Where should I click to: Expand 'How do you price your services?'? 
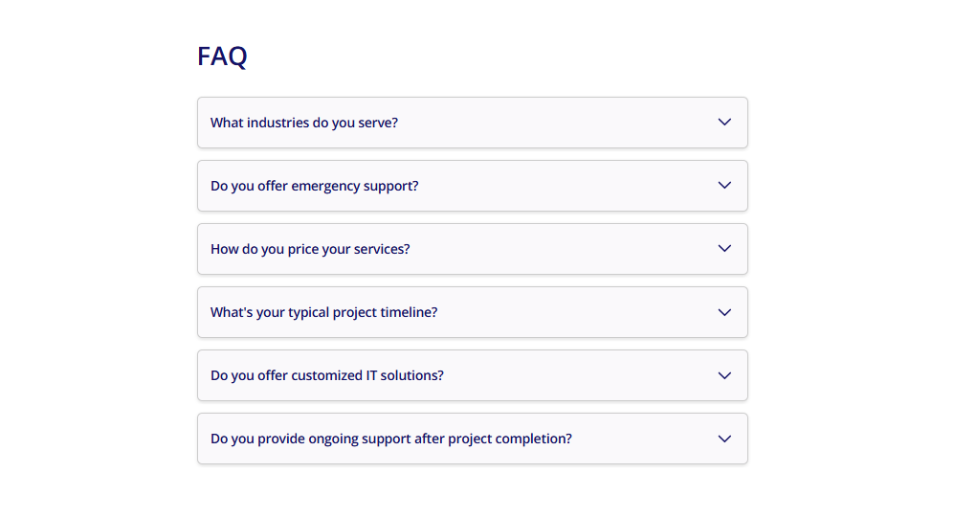[472, 249]
